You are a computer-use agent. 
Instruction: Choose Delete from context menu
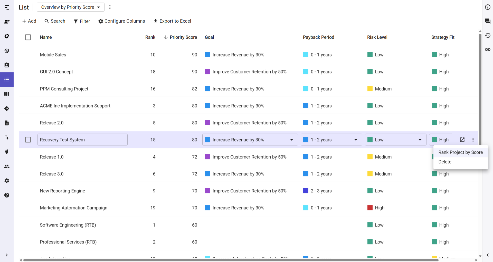click(x=460, y=162)
